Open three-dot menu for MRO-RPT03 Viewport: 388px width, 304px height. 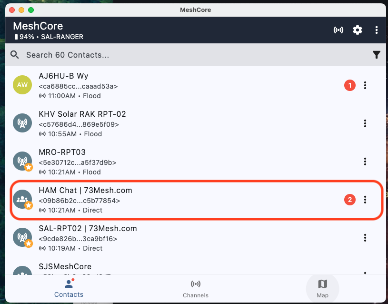coord(365,162)
